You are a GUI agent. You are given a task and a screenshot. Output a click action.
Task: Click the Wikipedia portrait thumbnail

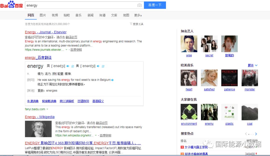click(38, 129)
